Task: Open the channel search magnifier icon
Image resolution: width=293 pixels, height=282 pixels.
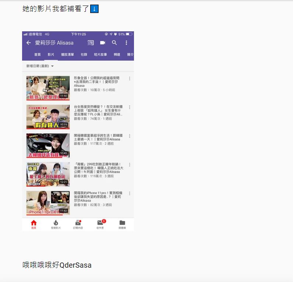Action: [114, 43]
